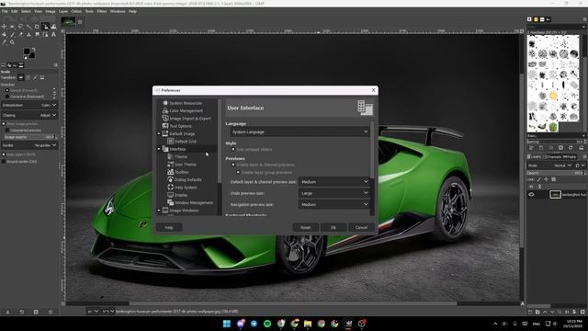Open Window Management preferences page
The width and height of the screenshot is (588, 331).
[194, 202]
